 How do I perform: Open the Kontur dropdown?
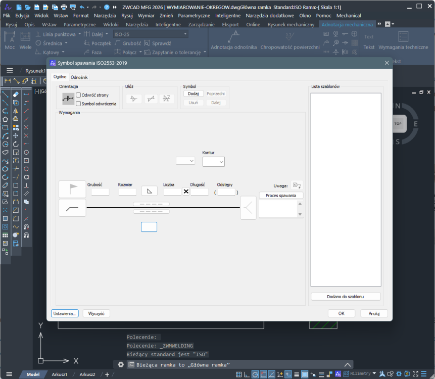(x=214, y=162)
